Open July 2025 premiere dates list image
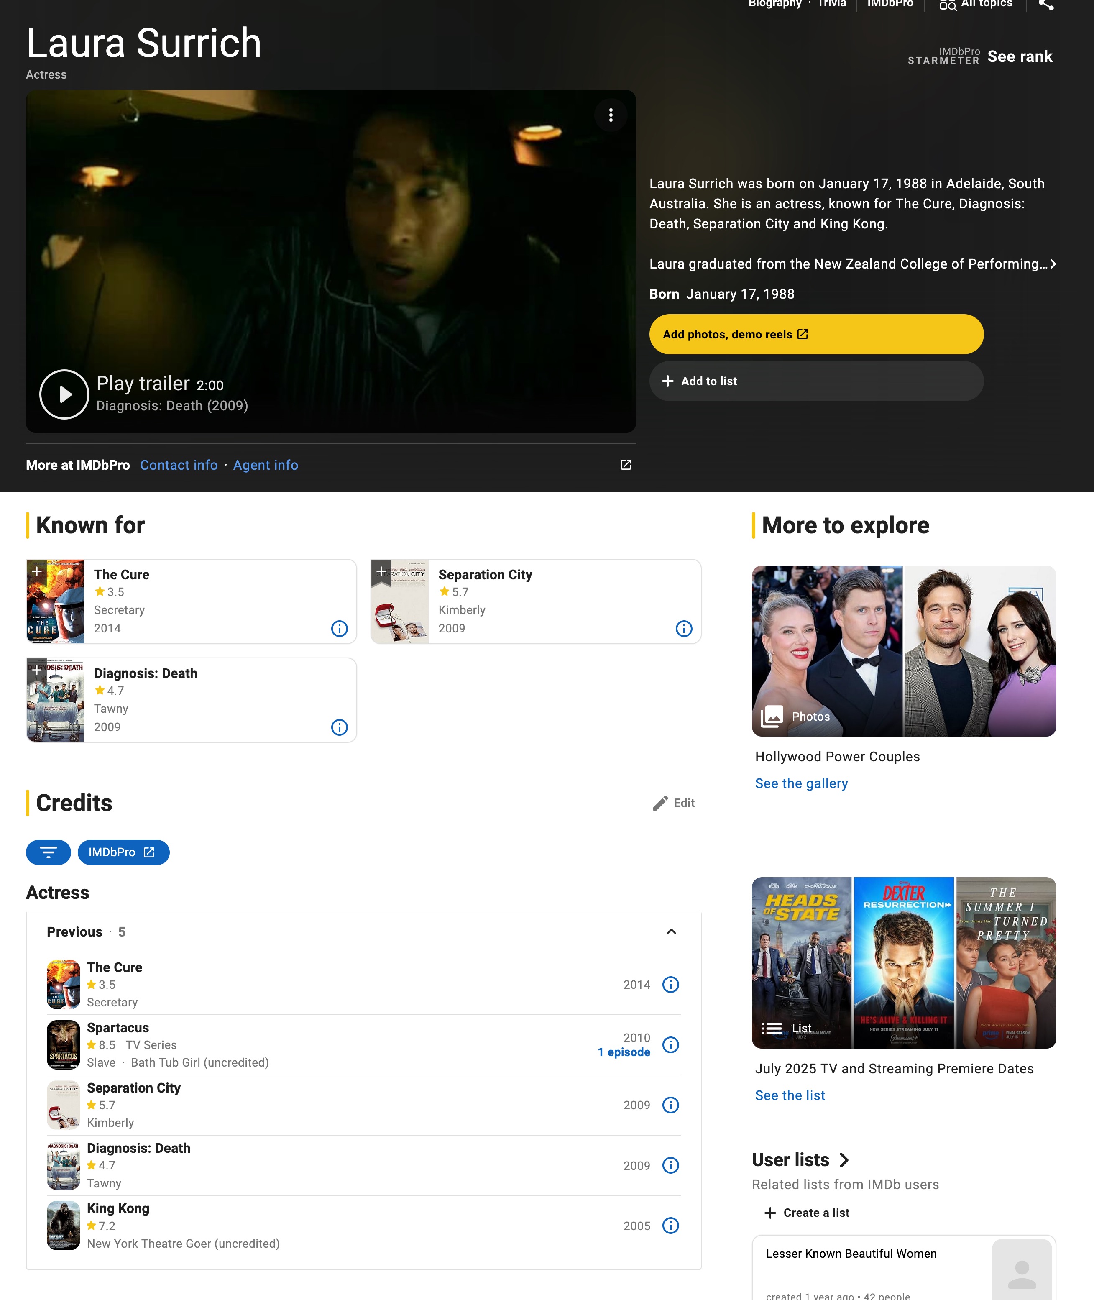 pyautogui.click(x=904, y=962)
